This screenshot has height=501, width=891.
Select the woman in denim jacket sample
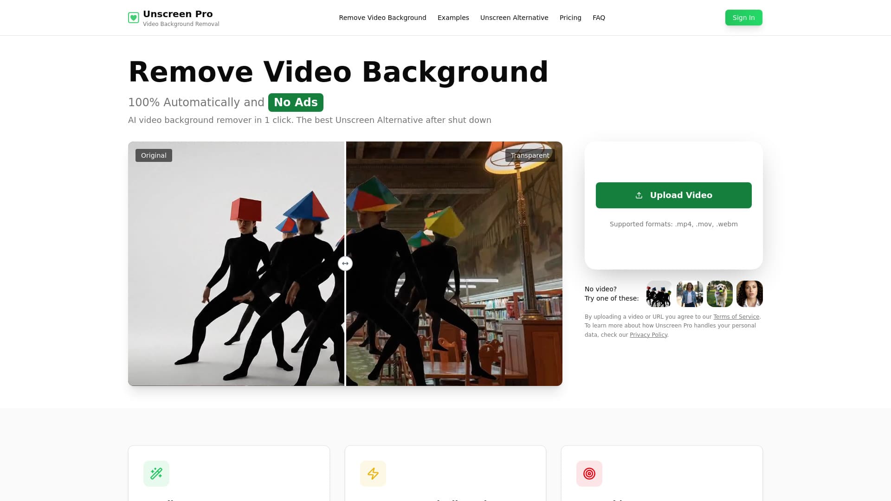point(690,294)
